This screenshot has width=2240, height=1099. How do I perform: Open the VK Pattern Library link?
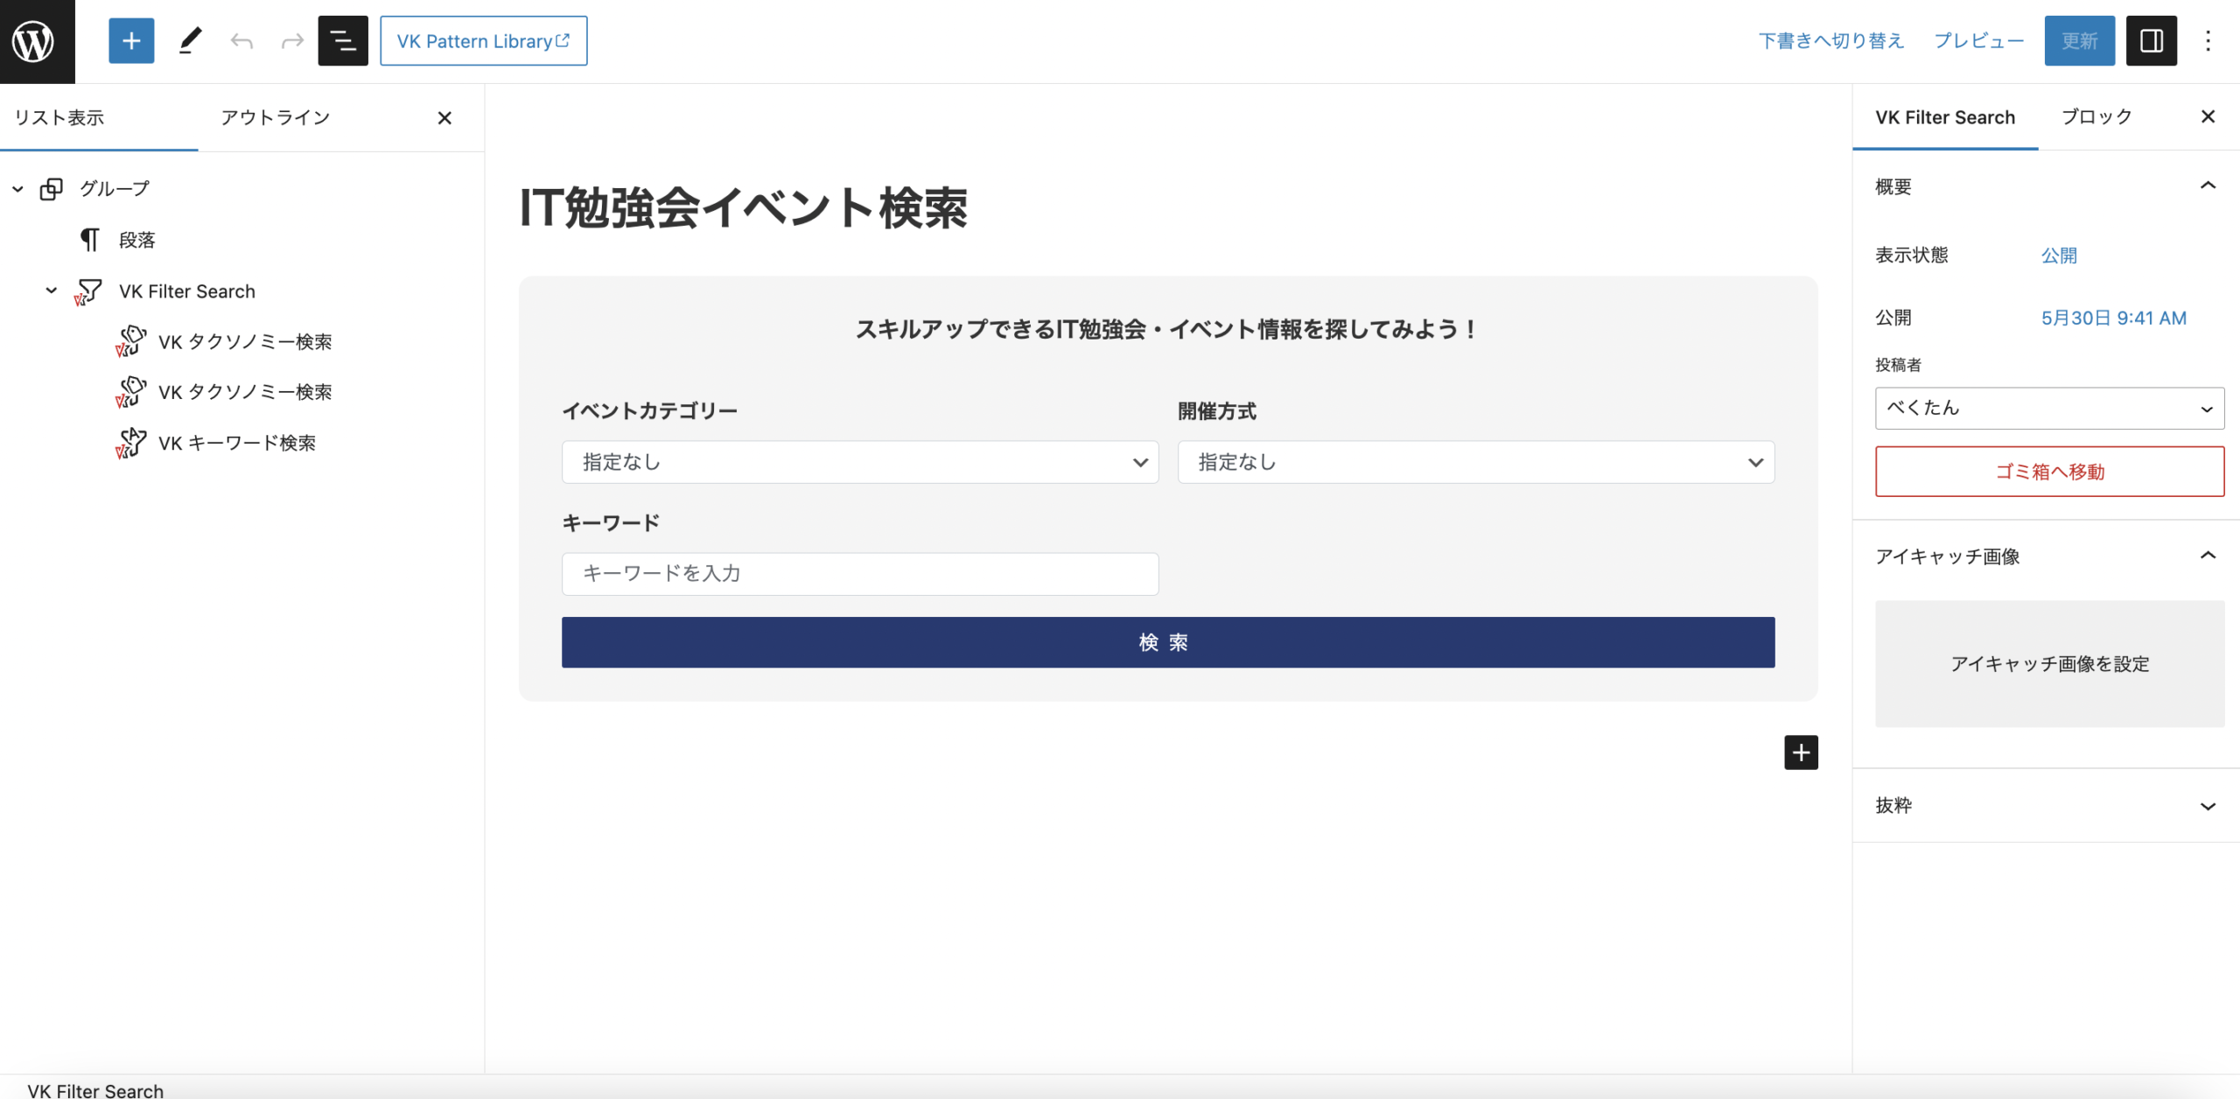point(484,40)
